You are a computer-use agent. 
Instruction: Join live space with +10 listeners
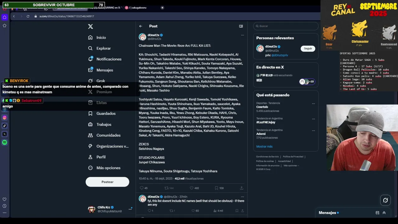(x=307, y=82)
